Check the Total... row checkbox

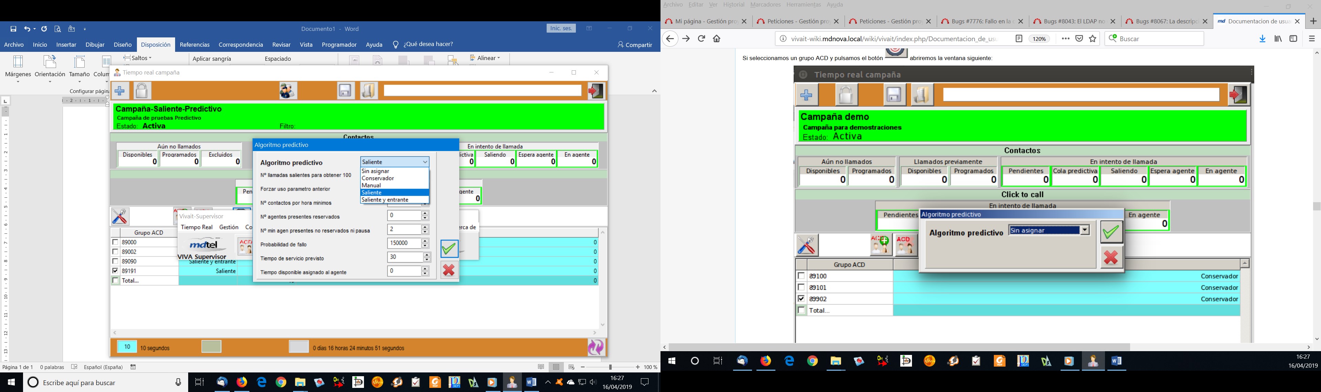pos(115,280)
